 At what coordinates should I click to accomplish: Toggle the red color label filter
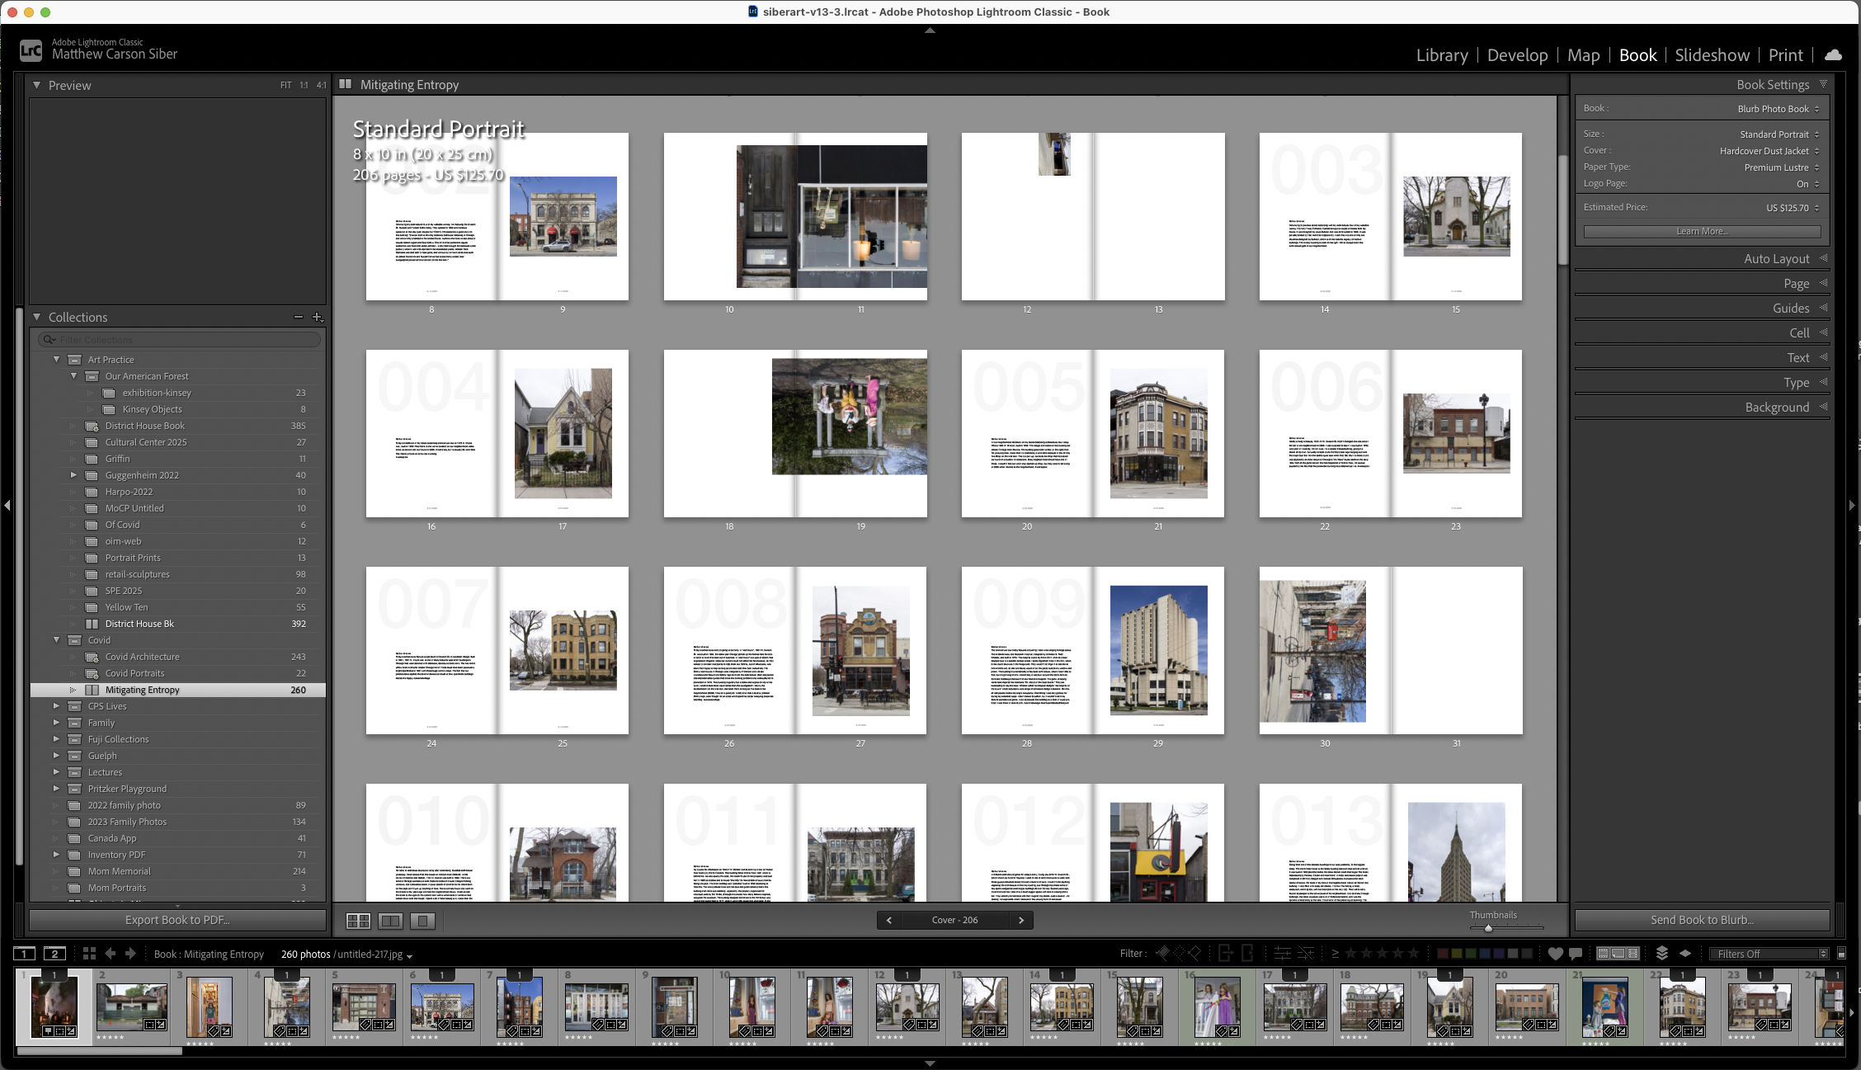coord(1443,954)
